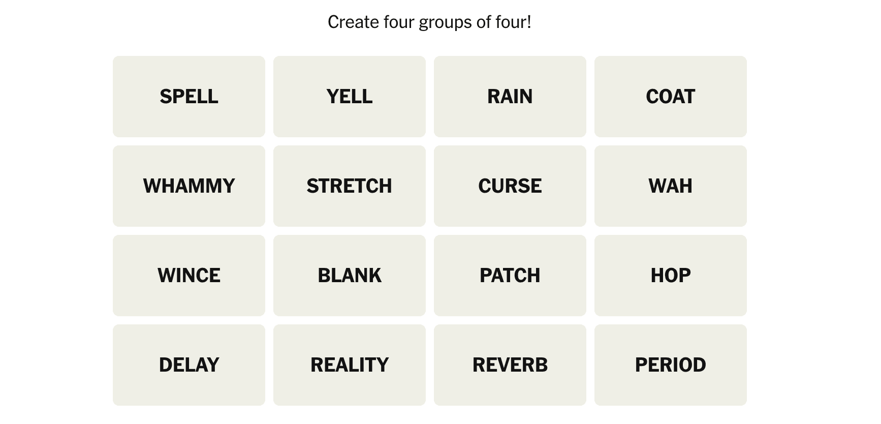881x424 pixels.
Task: Toggle the STRETCH word card
Action: (350, 186)
